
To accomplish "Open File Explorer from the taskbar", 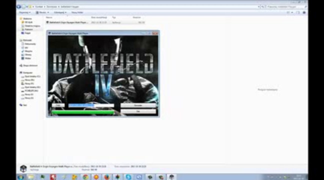I will tap(31, 177).
